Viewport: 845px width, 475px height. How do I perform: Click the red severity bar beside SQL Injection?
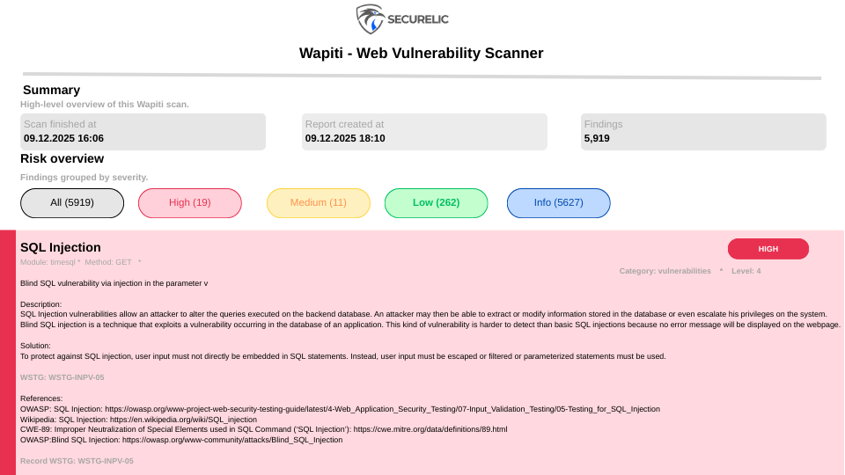pos(8,352)
